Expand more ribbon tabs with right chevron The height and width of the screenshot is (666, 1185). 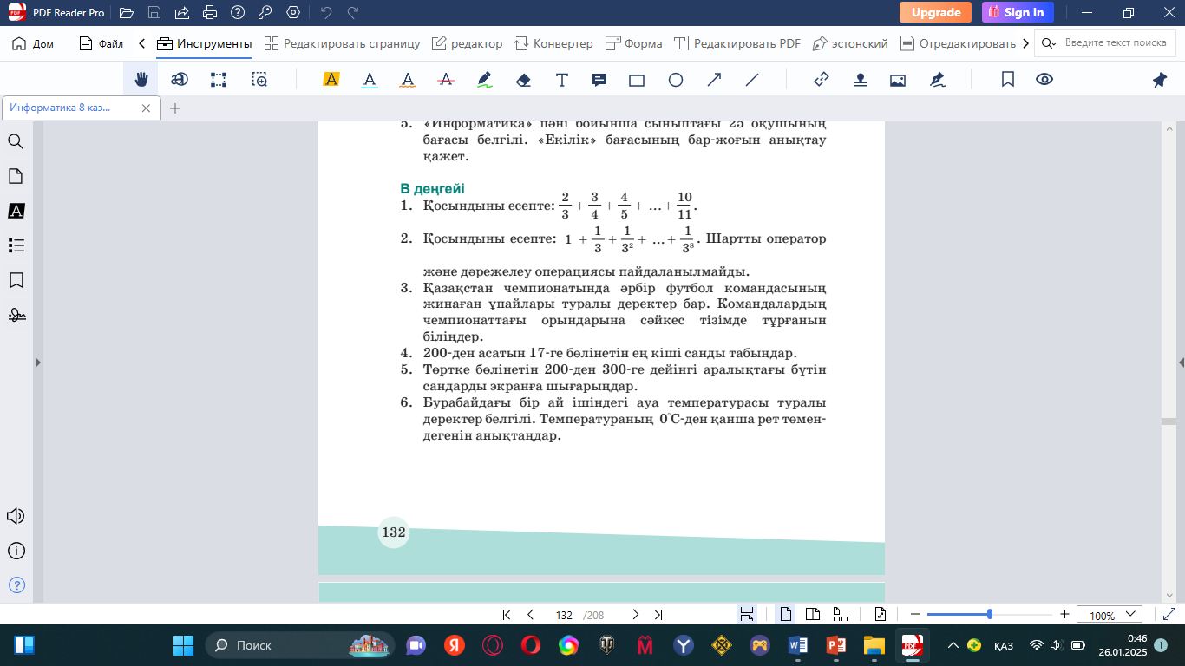pyautogui.click(x=1026, y=43)
